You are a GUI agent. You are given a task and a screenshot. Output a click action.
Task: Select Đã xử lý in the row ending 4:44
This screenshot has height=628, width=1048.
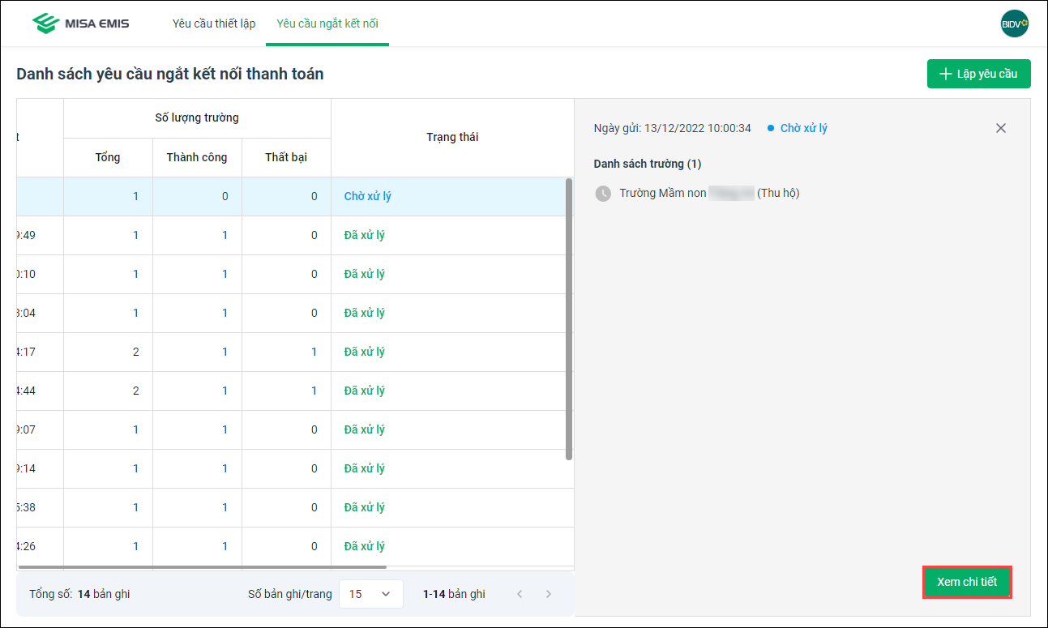coord(364,391)
